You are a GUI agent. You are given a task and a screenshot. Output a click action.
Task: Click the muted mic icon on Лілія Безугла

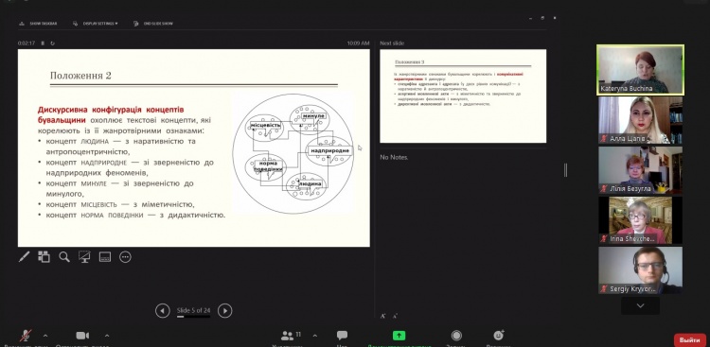click(604, 189)
